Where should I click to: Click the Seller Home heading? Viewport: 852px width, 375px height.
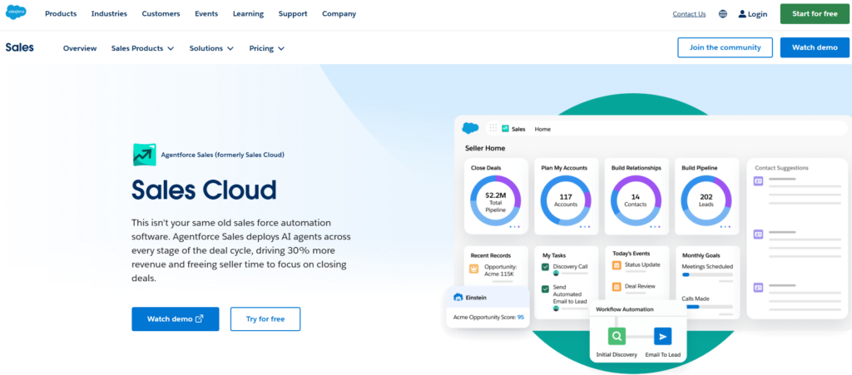point(485,148)
